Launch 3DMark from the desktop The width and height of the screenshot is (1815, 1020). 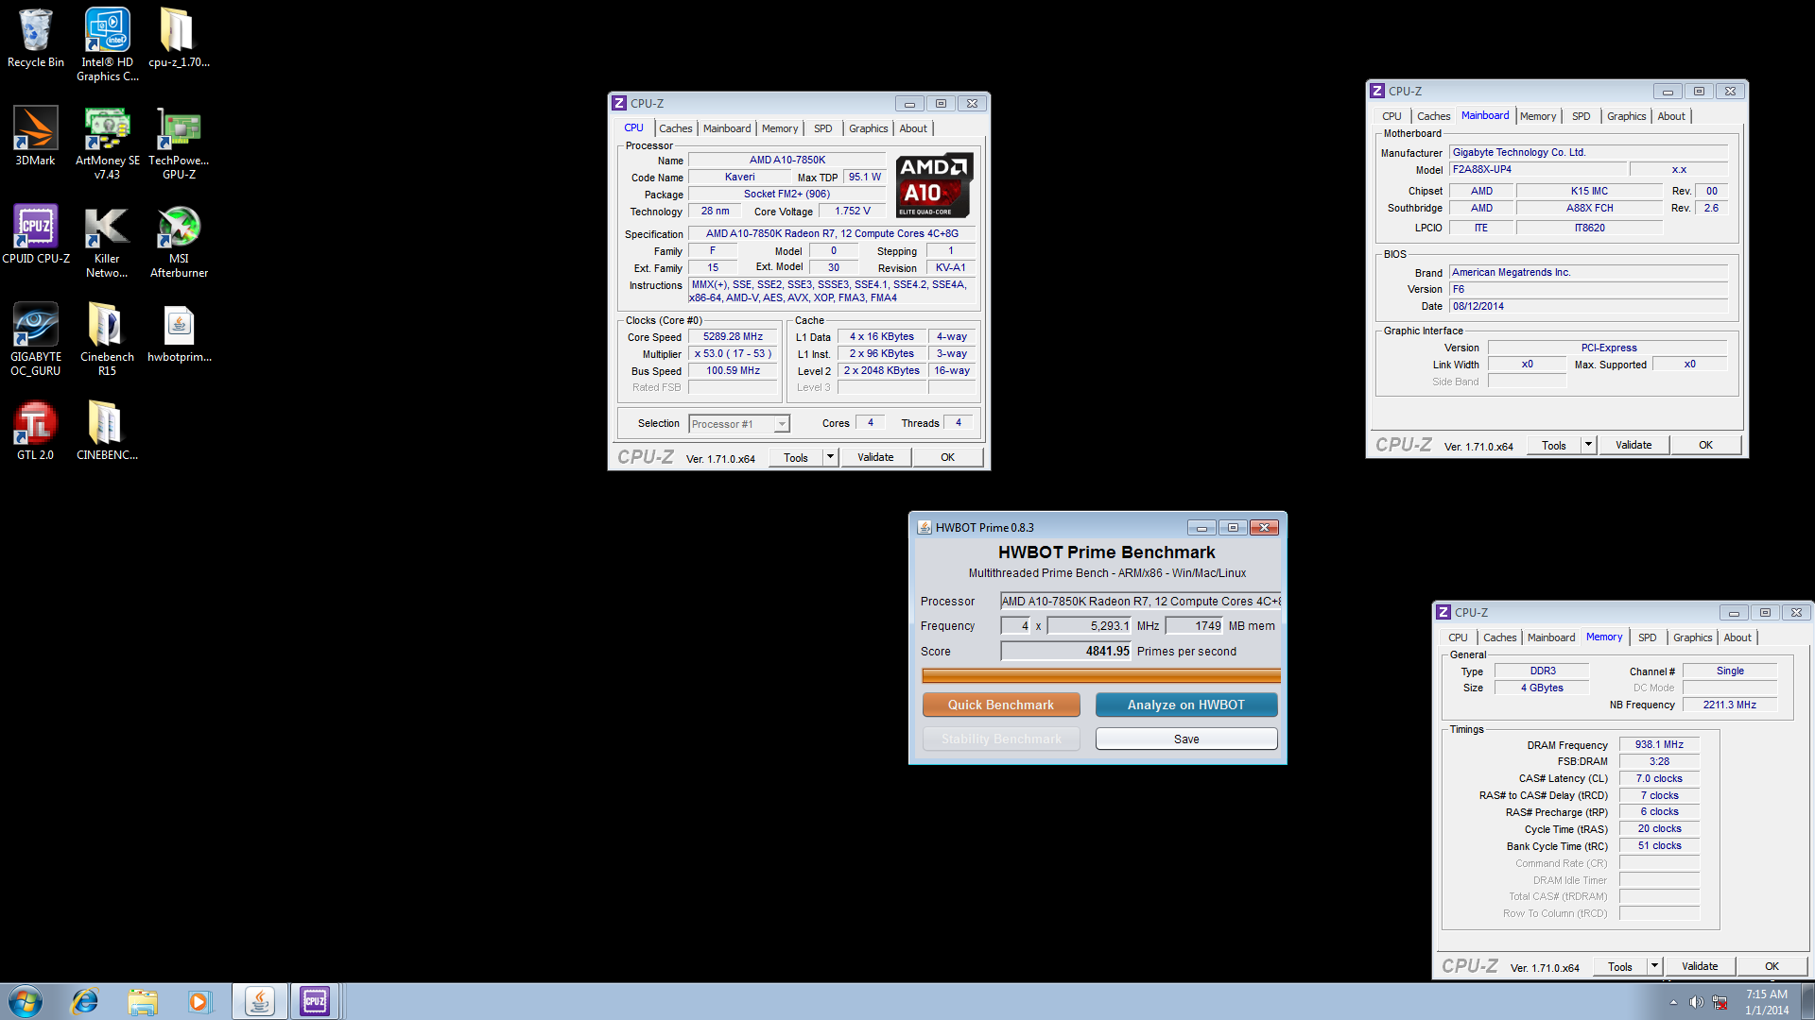pos(35,137)
